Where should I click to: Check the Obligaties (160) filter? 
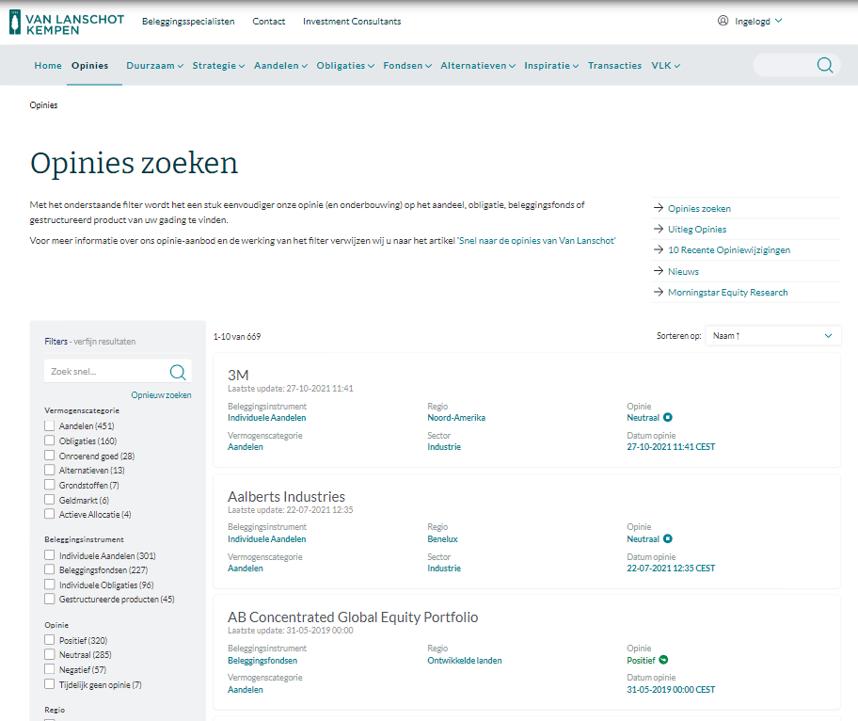pos(49,441)
